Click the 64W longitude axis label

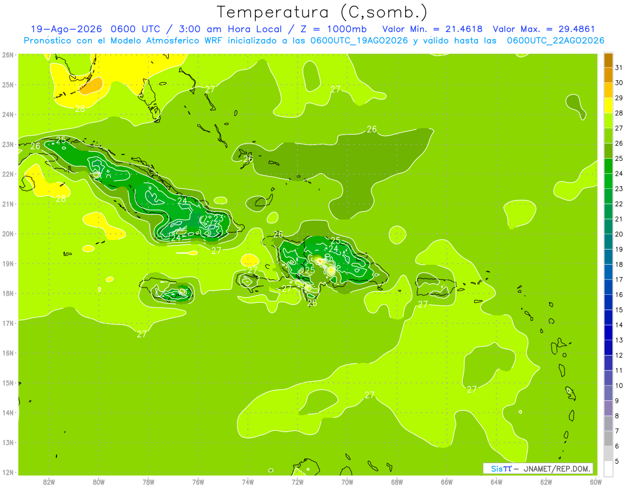[496, 481]
